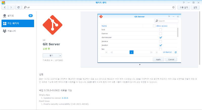Click the git search field
202x110 pixels.
coord(99,7)
